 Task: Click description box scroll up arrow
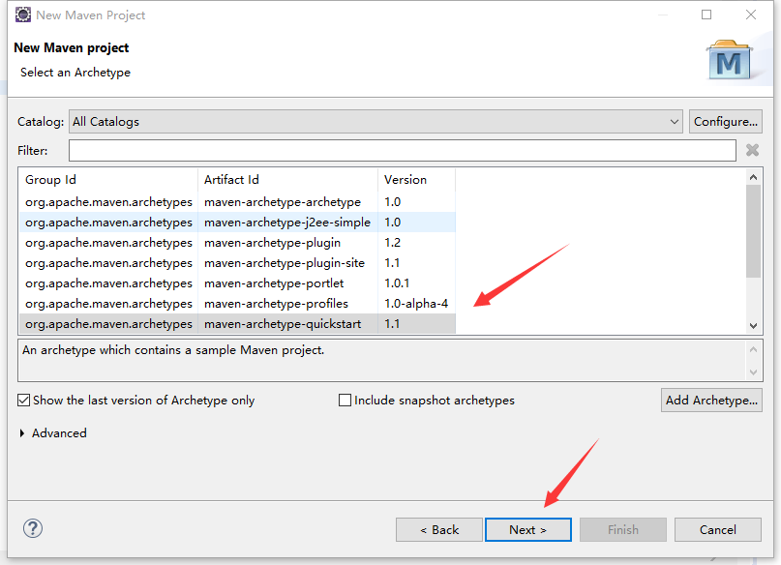[753, 349]
